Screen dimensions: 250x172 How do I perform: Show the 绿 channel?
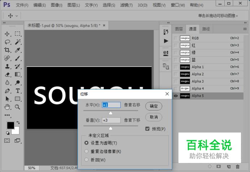(x=176, y=53)
